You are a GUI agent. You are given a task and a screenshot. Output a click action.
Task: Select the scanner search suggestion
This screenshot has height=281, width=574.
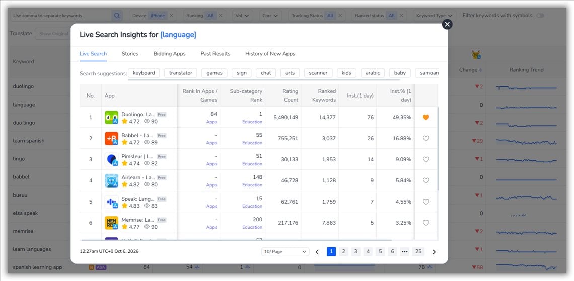(x=318, y=73)
